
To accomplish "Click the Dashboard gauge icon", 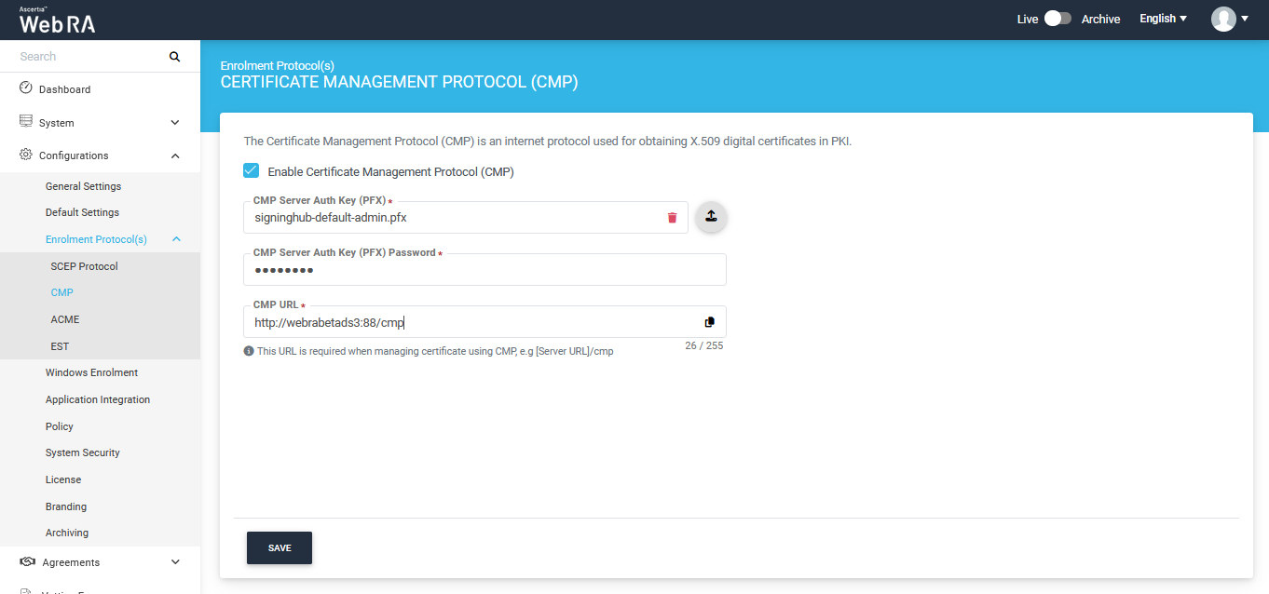I will 26,88.
